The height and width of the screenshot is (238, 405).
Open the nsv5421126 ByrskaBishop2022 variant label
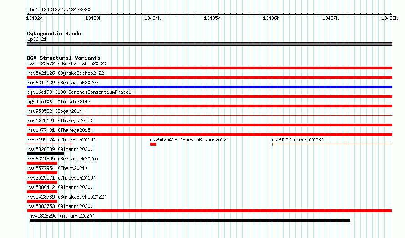point(67,73)
